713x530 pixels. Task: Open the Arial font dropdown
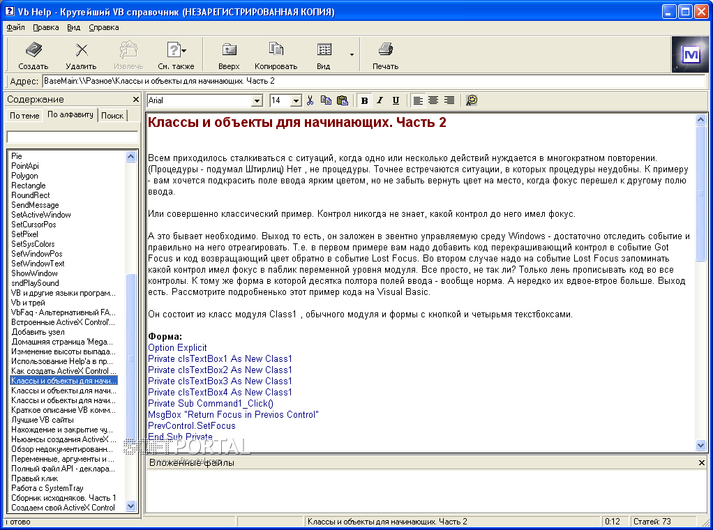click(x=257, y=100)
